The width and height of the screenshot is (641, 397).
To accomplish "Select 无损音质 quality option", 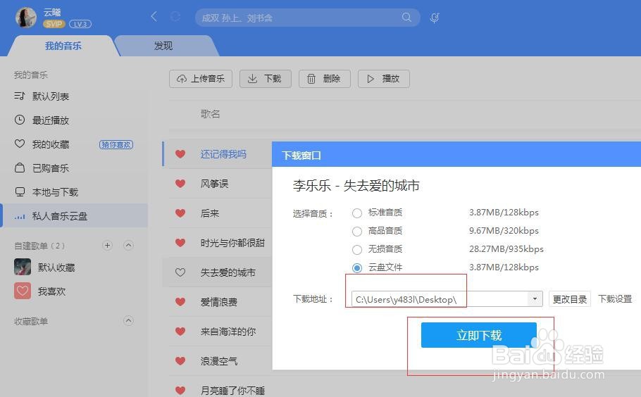I will click(357, 250).
